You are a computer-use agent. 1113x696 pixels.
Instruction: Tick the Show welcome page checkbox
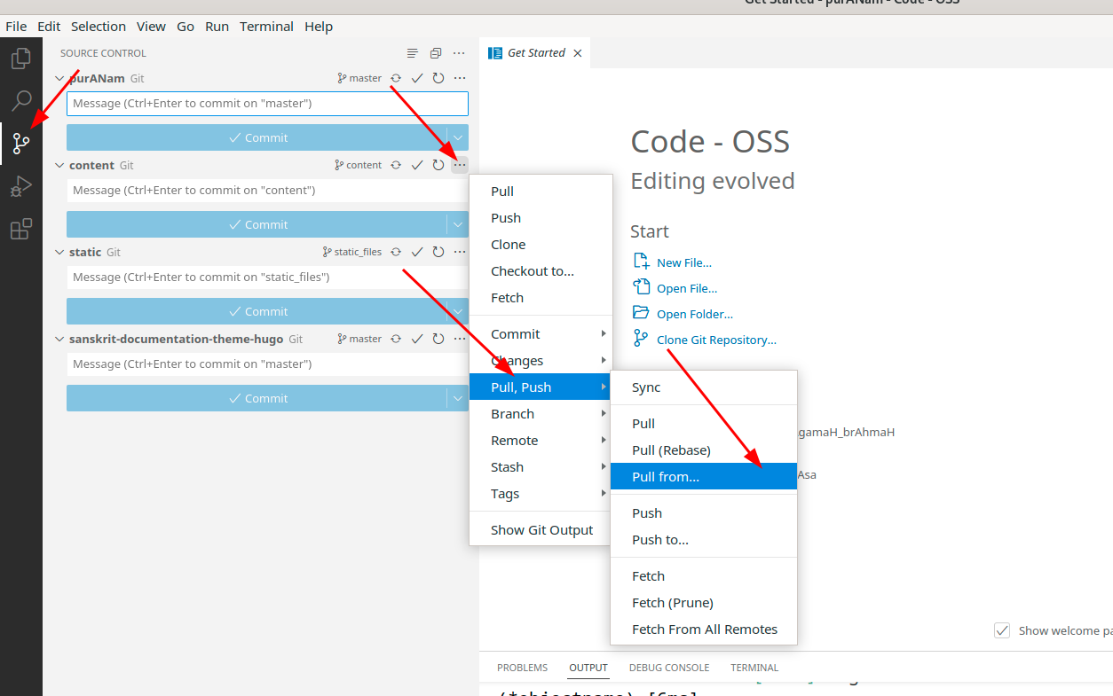[x=1002, y=630]
